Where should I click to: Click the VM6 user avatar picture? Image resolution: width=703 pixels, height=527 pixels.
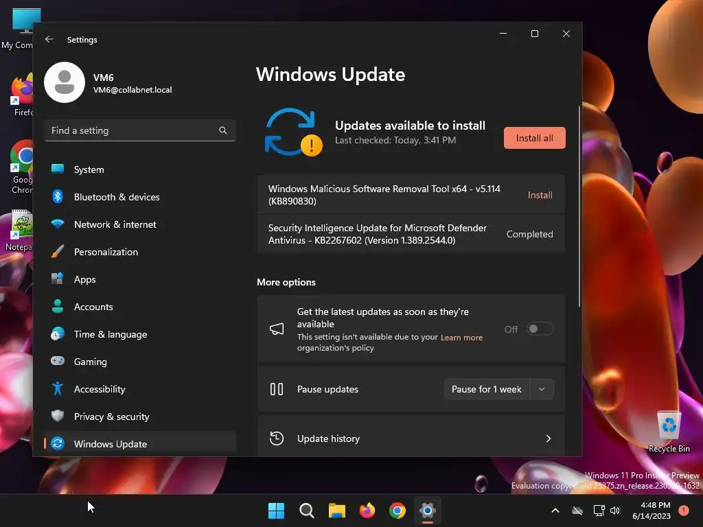point(65,82)
